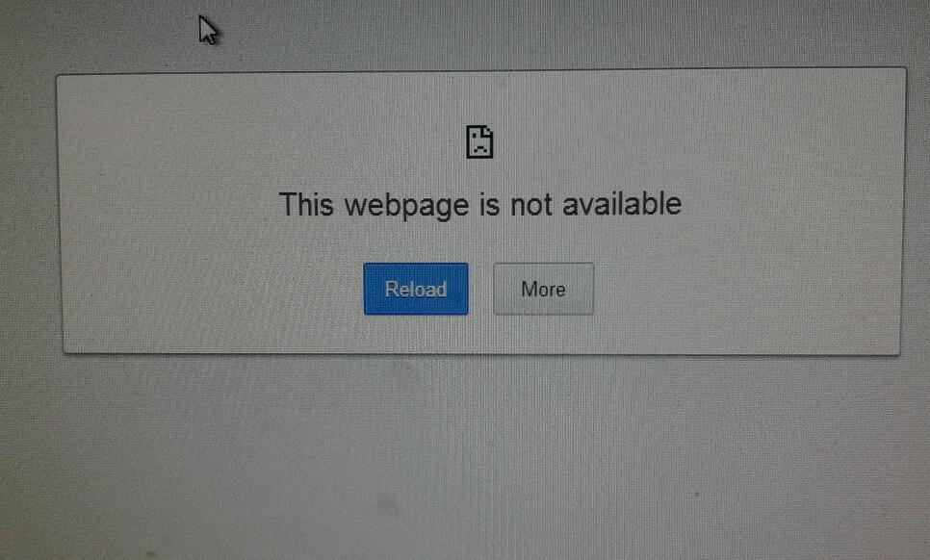The image size is (930, 560).
Task: Click the blank area left of Reload button
Action: click(x=214, y=289)
